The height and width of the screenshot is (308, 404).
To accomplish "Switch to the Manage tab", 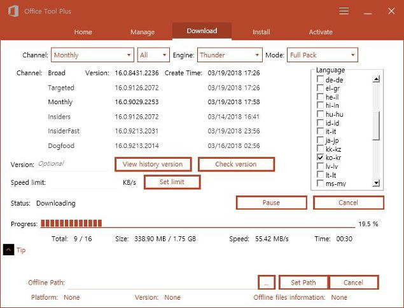I will pyautogui.click(x=143, y=32).
